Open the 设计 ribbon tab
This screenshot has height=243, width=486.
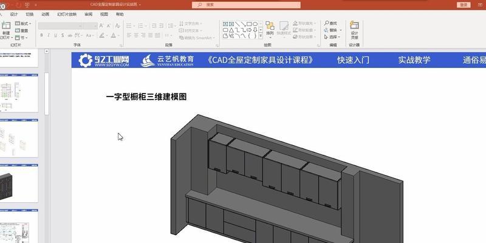[14, 14]
